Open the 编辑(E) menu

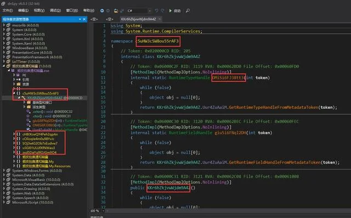pyautogui.click(x=23, y=10)
